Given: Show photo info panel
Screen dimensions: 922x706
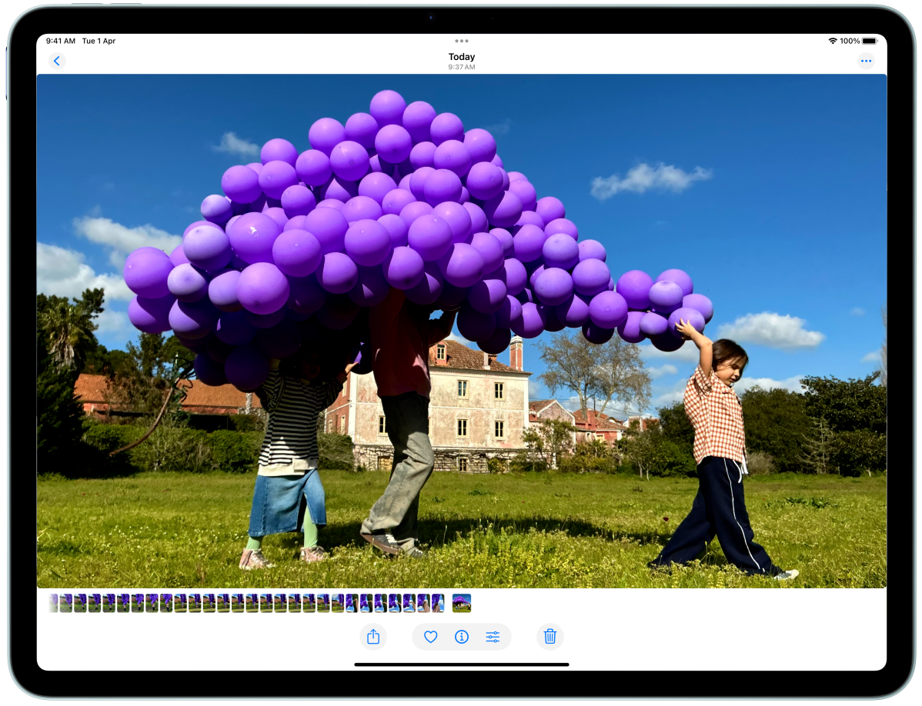Looking at the screenshot, I should coord(462,637).
